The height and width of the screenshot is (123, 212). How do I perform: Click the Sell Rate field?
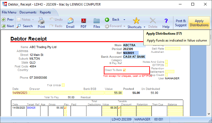(172, 48)
